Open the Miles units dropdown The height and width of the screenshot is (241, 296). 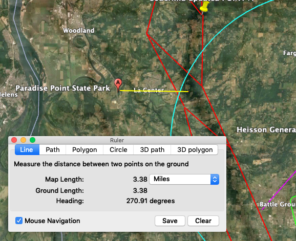pyautogui.click(x=184, y=179)
